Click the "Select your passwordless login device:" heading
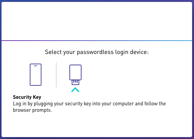This screenshot has width=194, height=139. click(97, 52)
